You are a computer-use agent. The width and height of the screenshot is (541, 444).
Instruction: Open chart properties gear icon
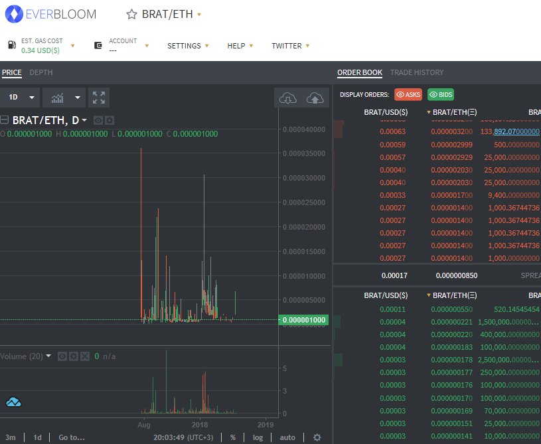(317, 437)
